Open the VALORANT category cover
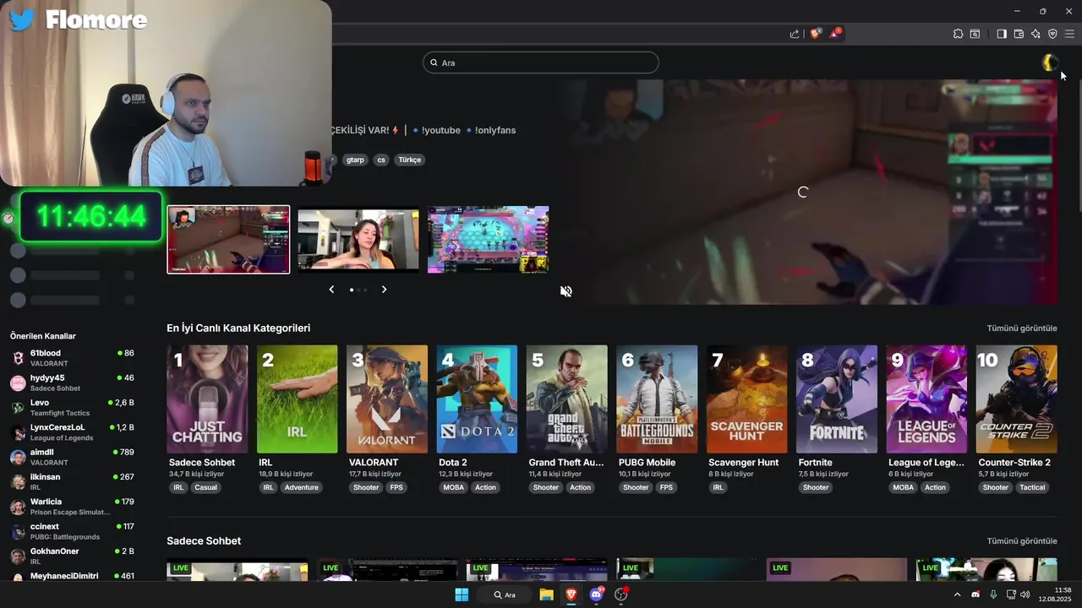This screenshot has width=1082, height=608. tap(387, 399)
